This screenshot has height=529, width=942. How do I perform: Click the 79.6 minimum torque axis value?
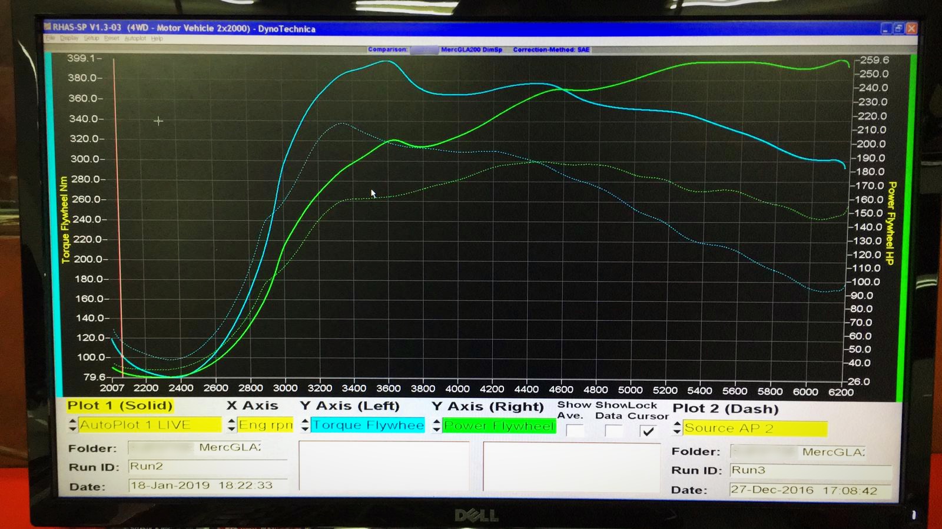(x=94, y=377)
